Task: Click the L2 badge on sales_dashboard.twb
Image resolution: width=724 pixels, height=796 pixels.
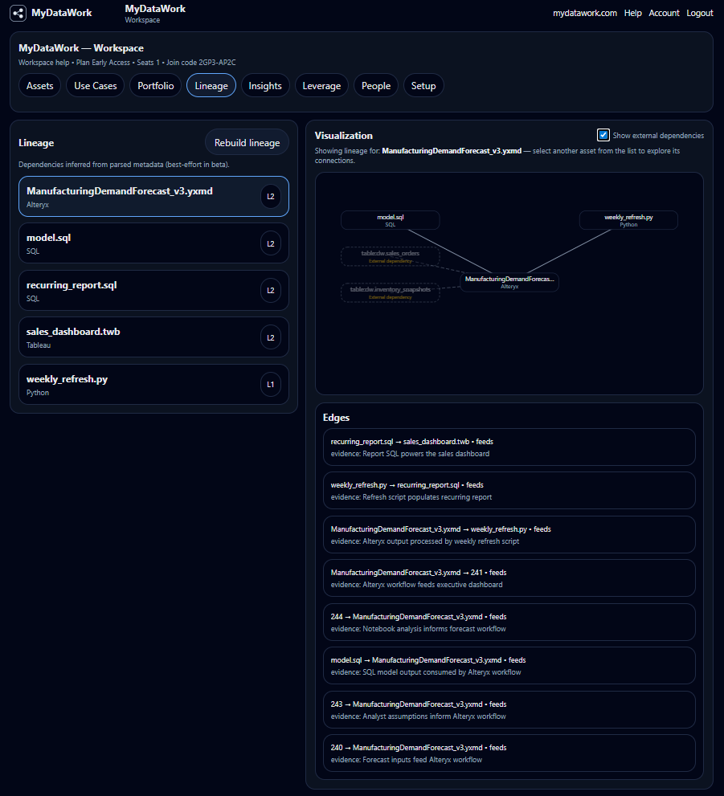Action: point(271,337)
